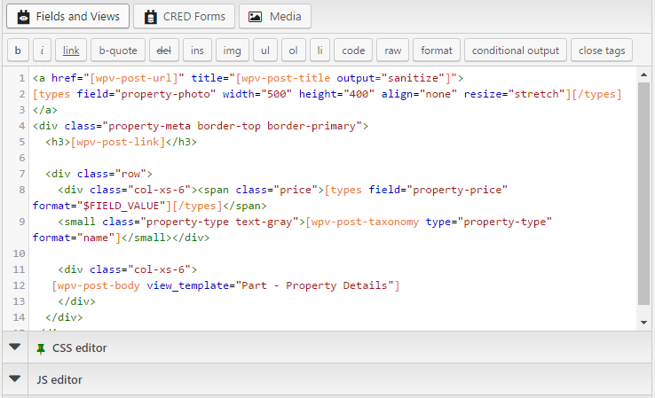Click the Media image icon

tap(255, 17)
